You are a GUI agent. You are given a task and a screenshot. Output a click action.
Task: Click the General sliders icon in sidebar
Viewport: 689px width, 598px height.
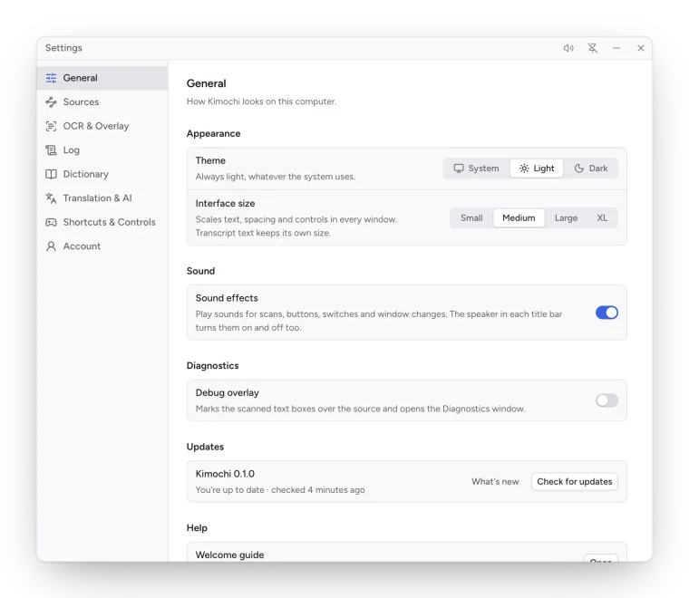(51, 78)
